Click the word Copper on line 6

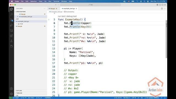[86, 23]
